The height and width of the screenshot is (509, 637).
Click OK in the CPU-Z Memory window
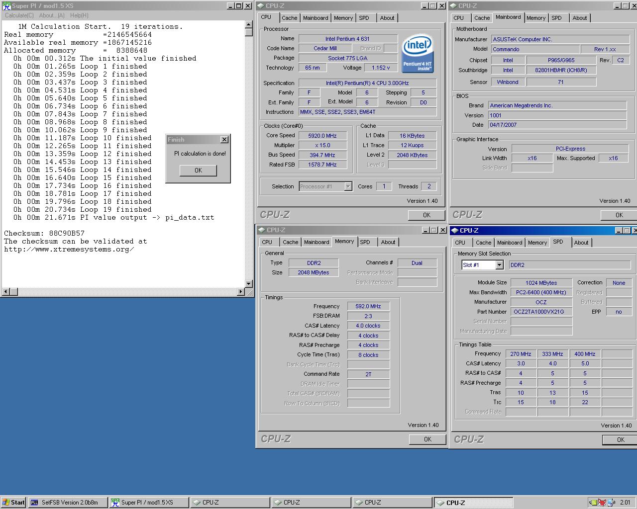point(427,439)
